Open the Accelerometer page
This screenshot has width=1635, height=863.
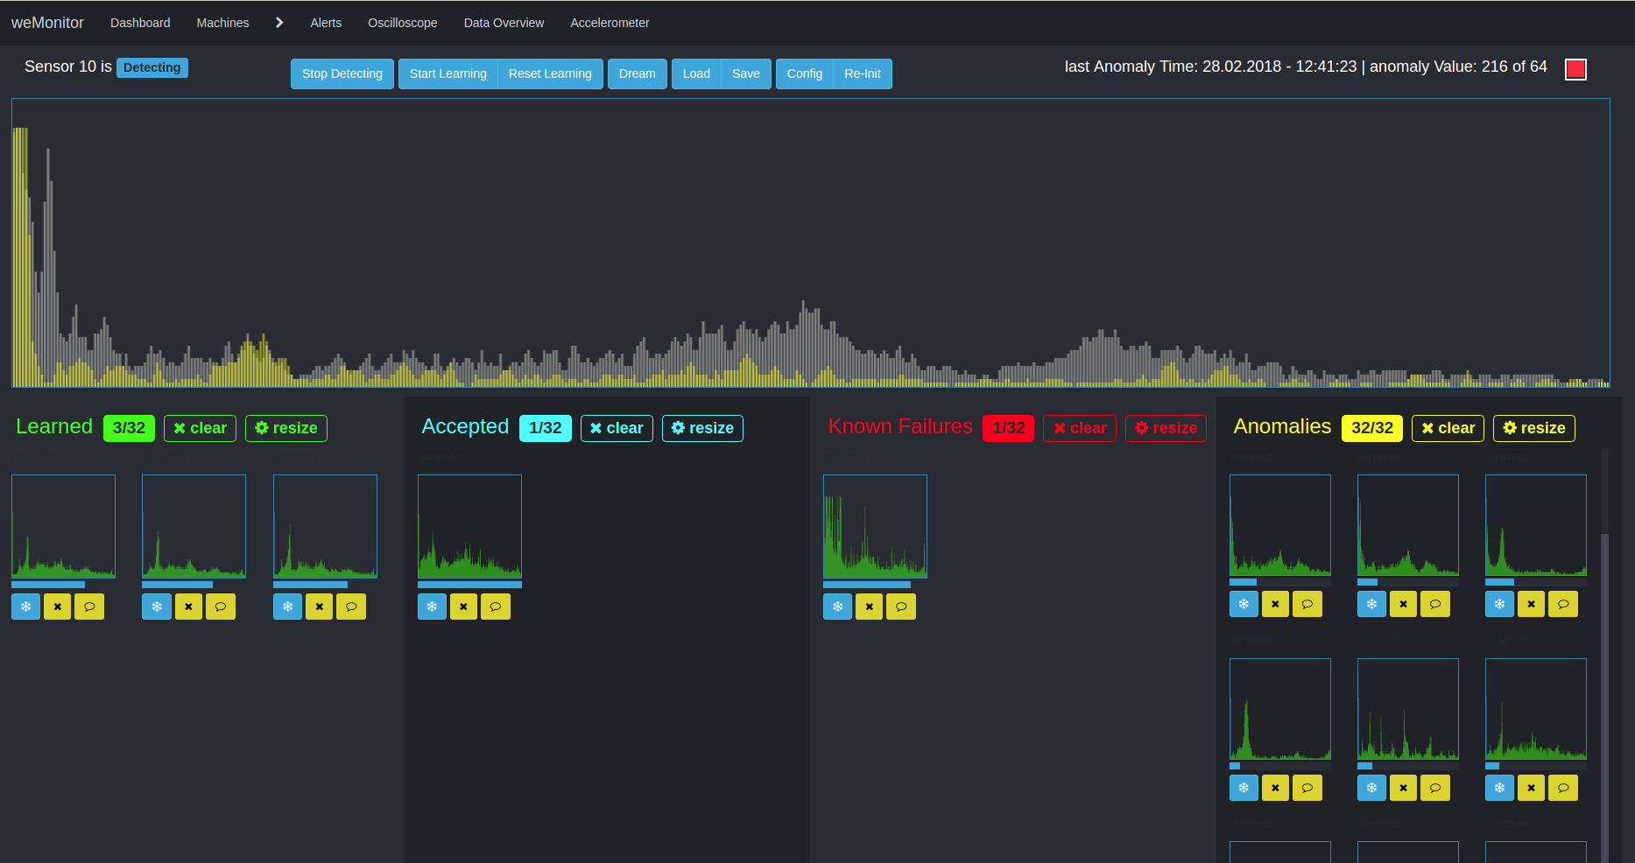pos(610,23)
